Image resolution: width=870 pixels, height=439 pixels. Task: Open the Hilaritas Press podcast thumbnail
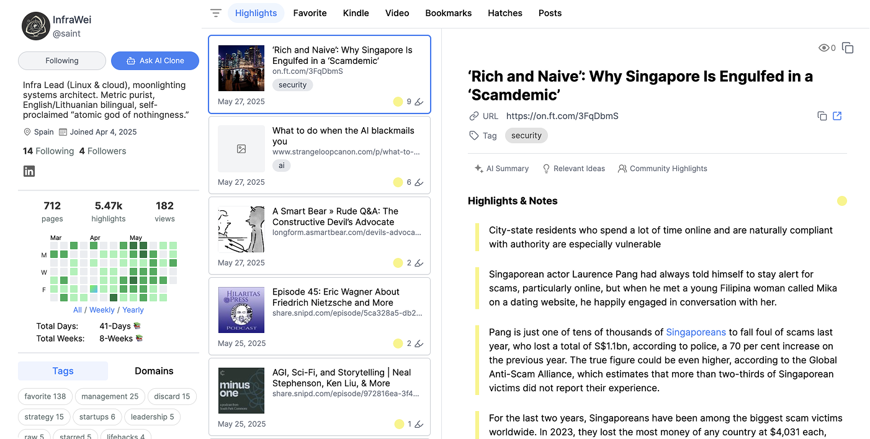pyautogui.click(x=241, y=310)
